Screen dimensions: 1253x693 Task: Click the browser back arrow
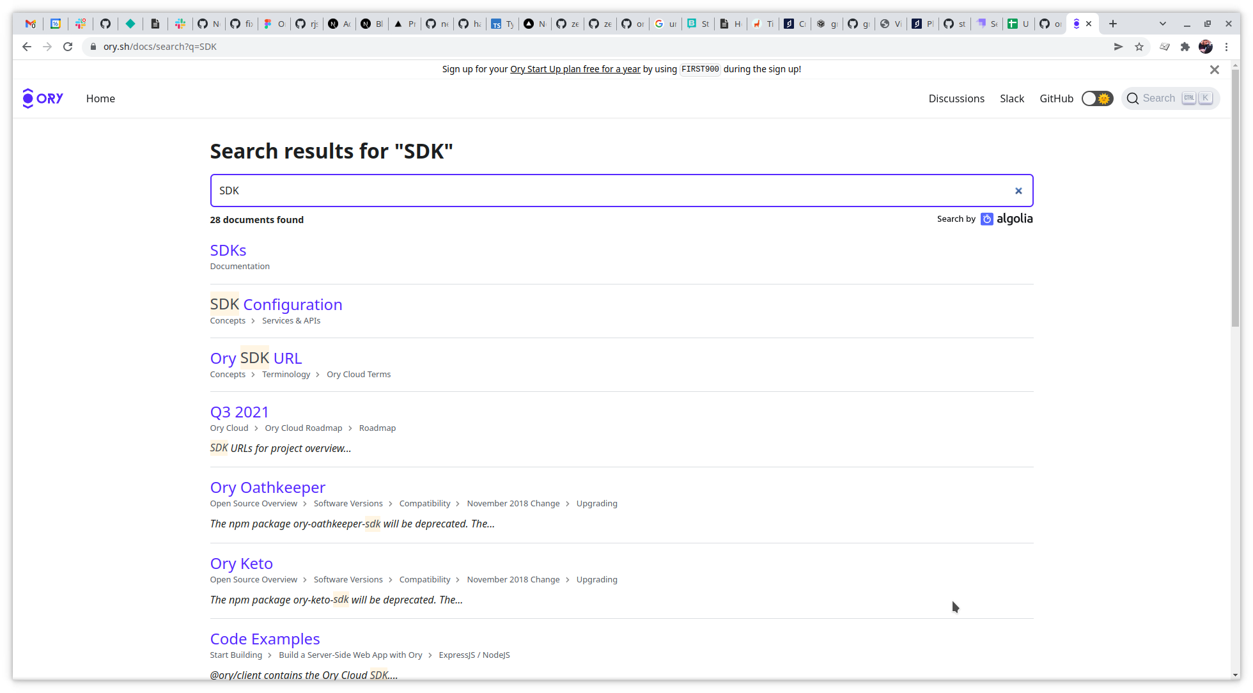coord(26,46)
